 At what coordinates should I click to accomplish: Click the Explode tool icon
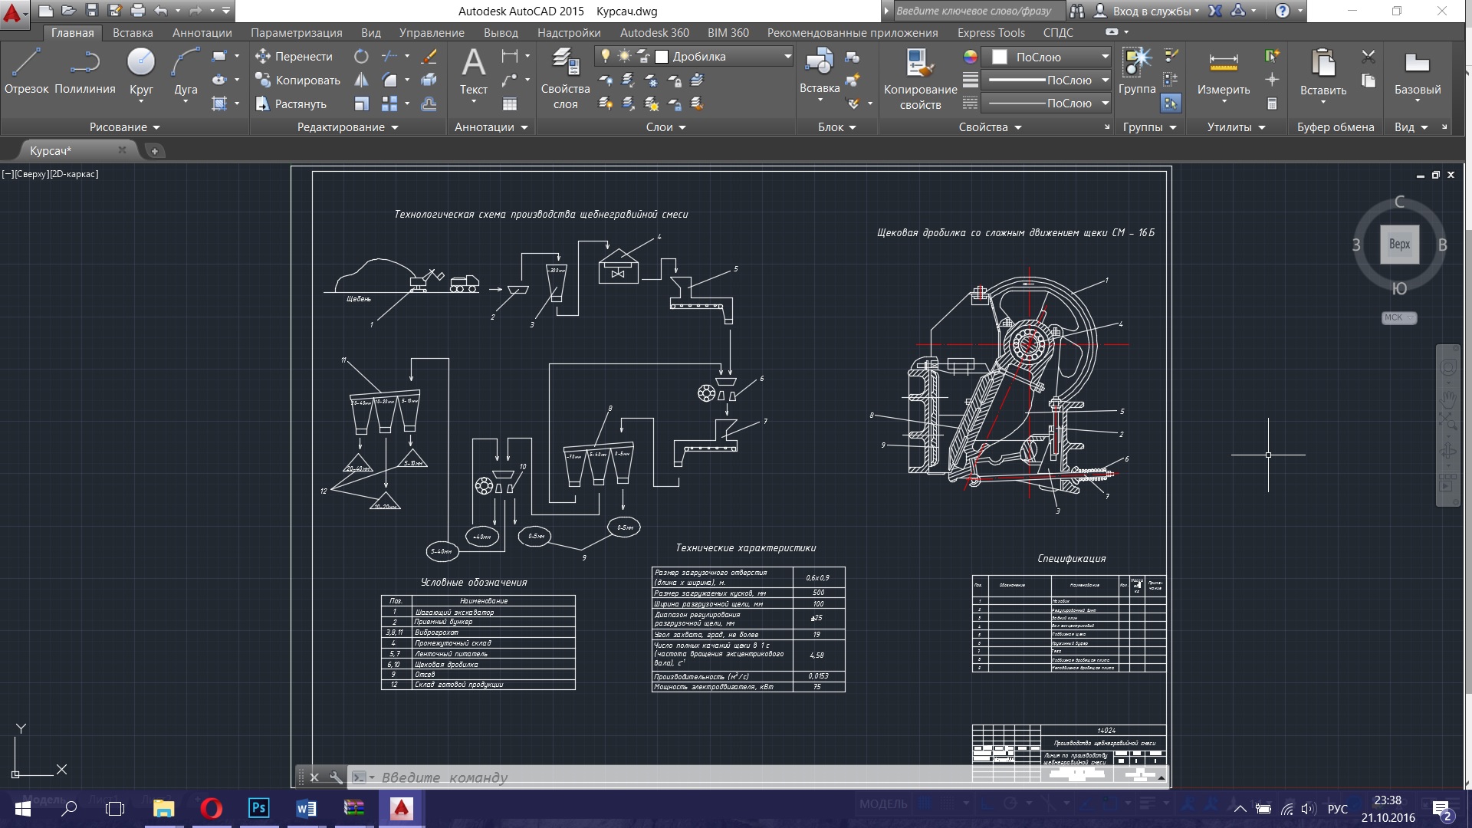(x=429, y=80)
